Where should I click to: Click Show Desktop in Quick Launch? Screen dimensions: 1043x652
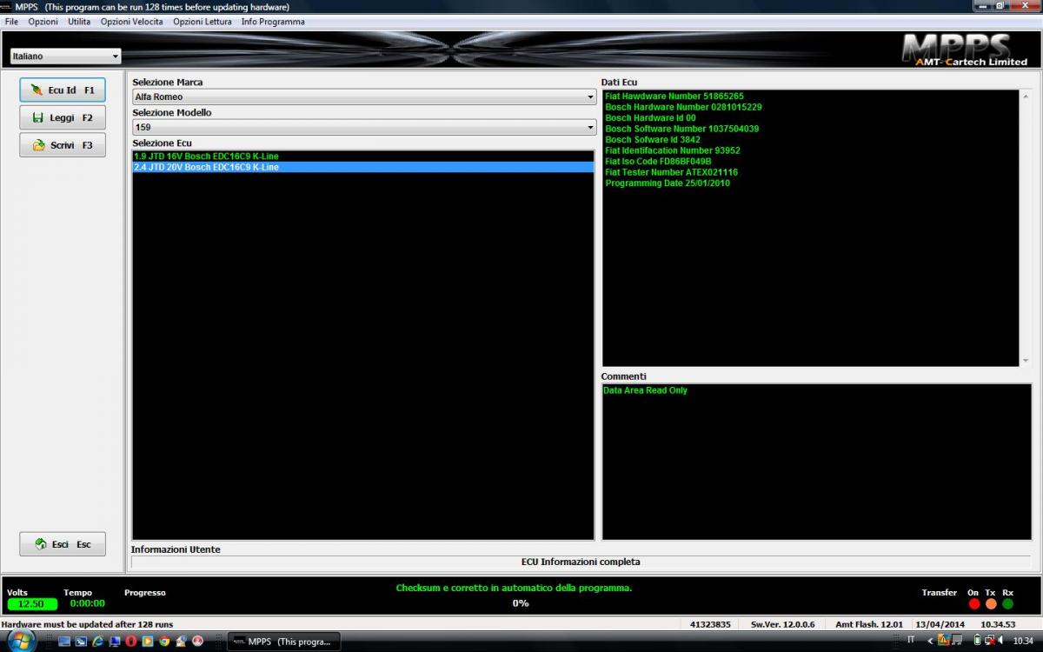coord(64,642)
